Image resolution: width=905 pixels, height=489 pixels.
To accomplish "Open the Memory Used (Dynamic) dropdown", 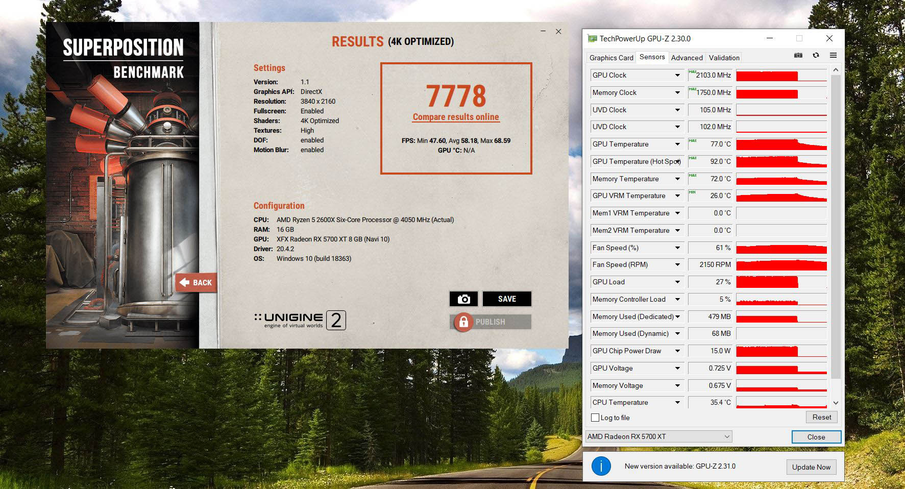I will pyautogui.click(x=677, y=333).
